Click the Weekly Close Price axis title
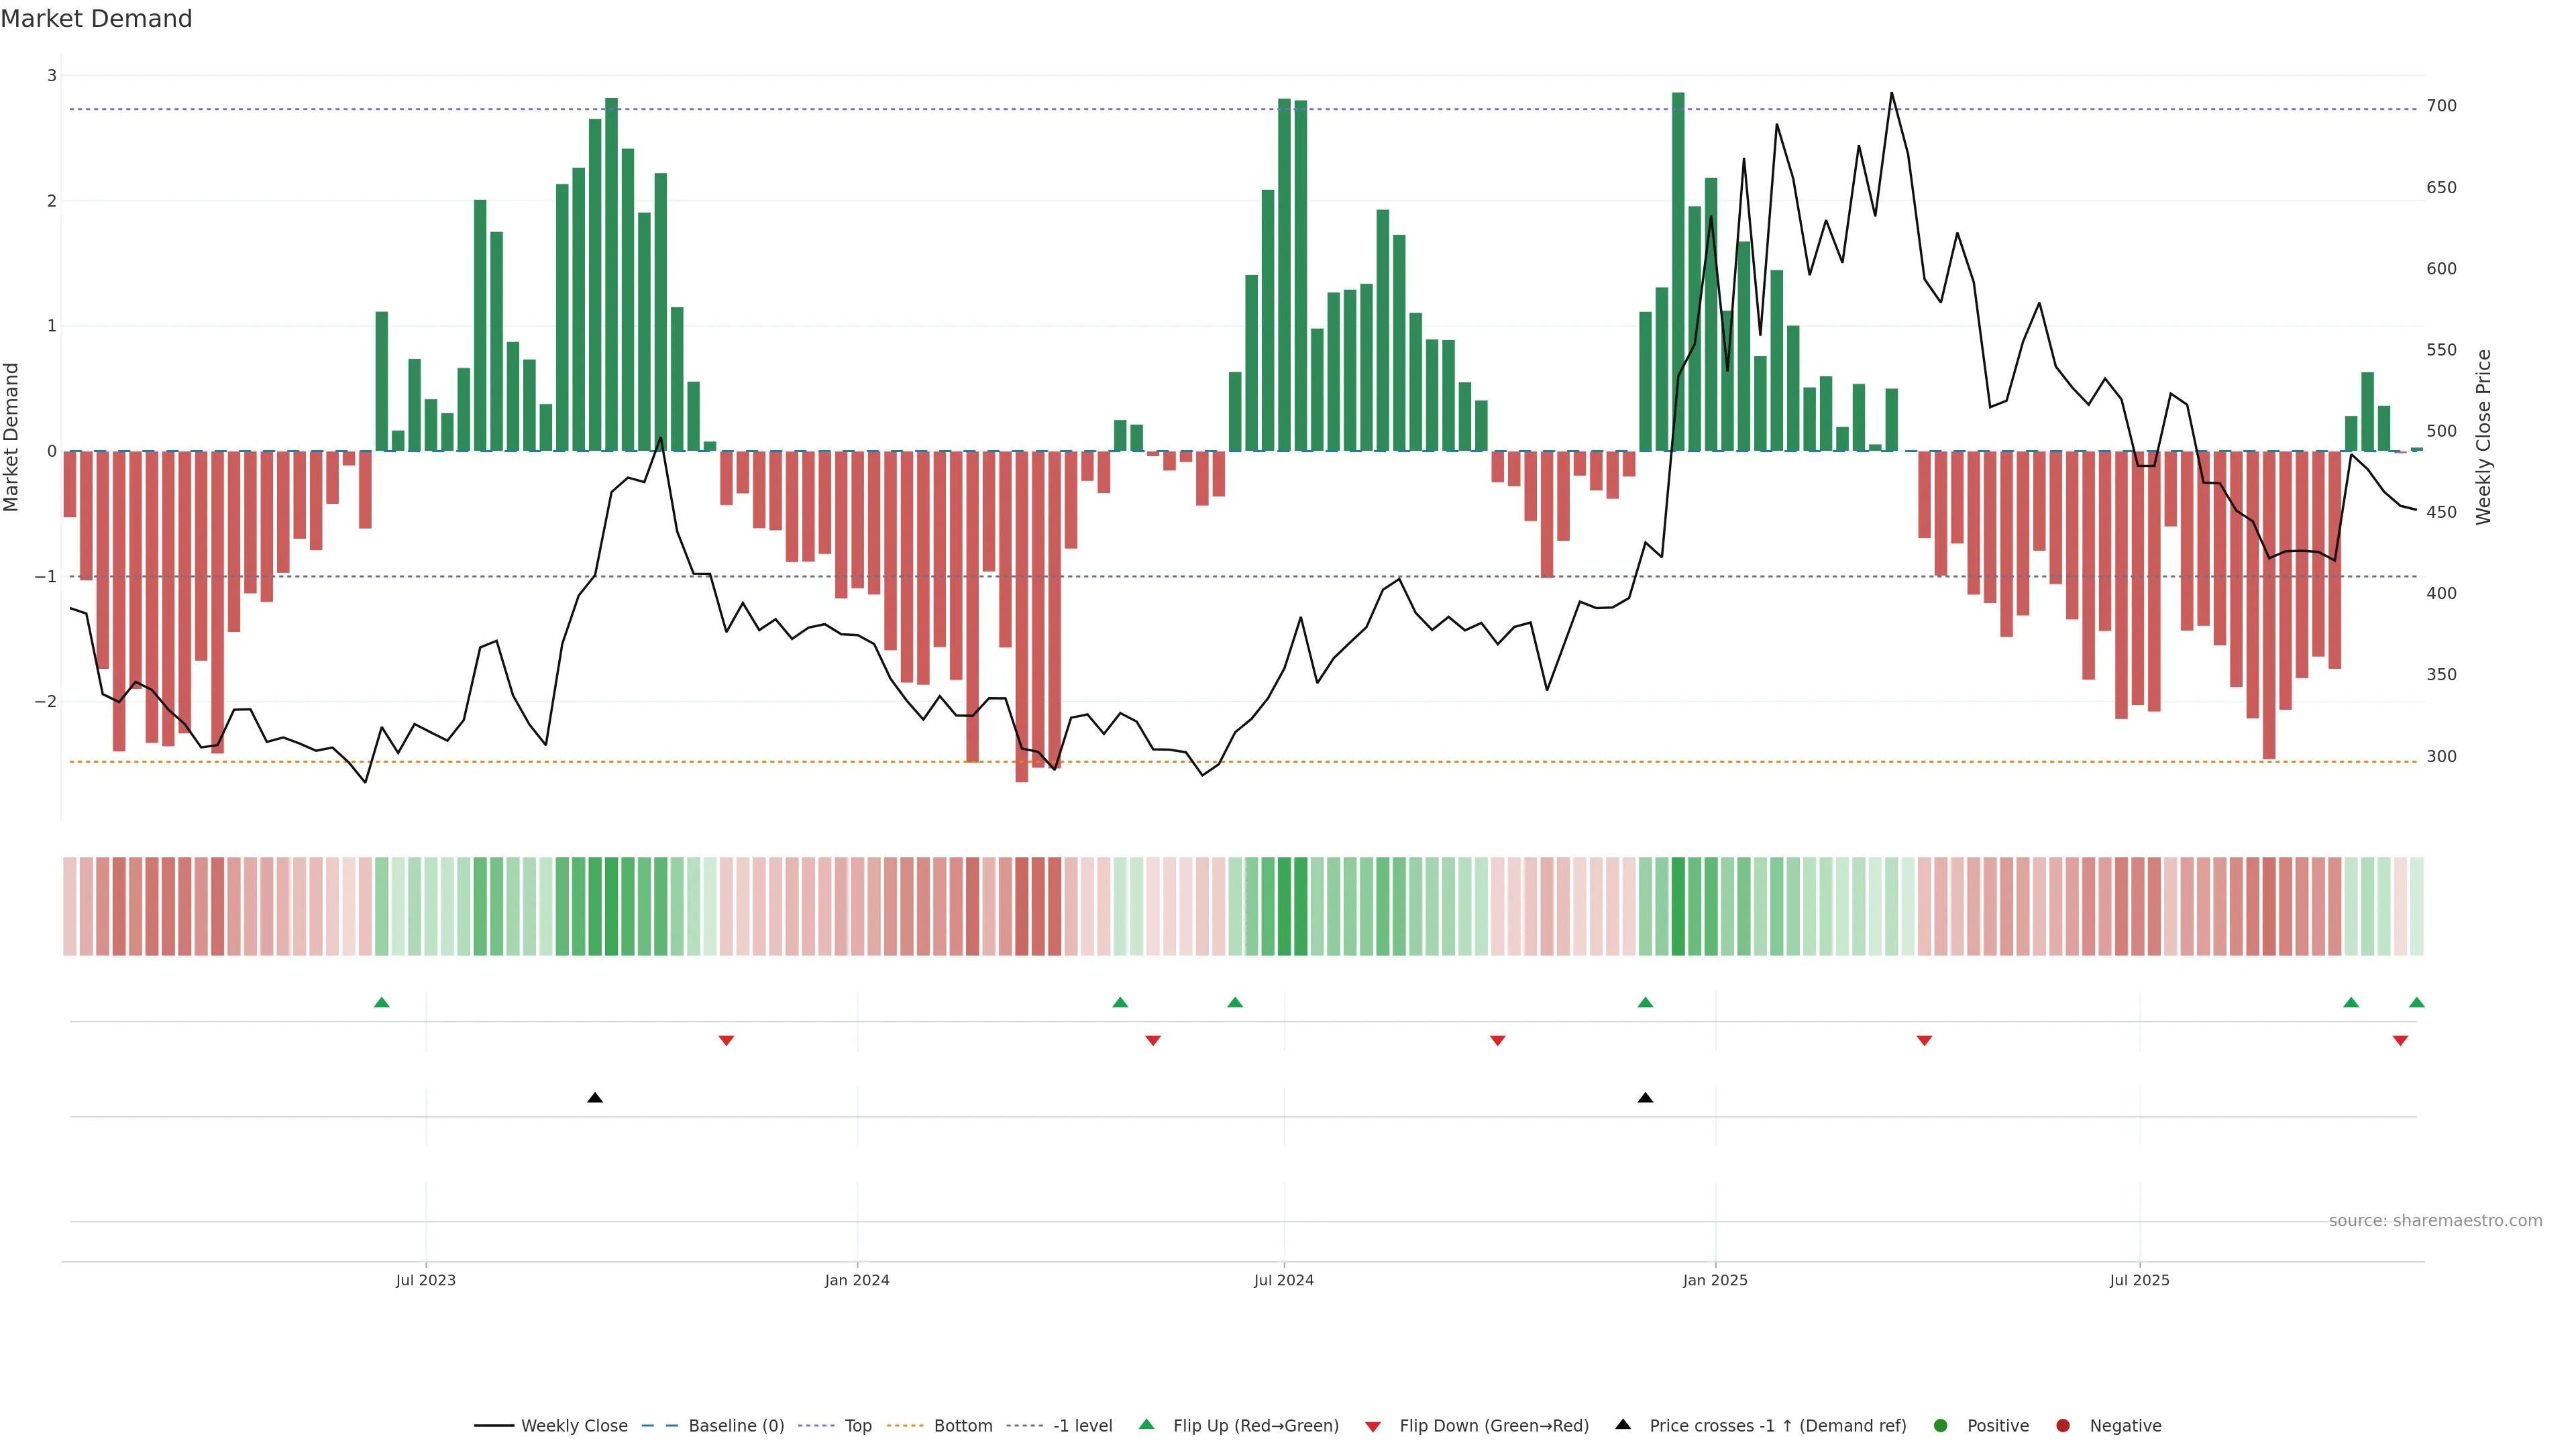 (2483, 437)
